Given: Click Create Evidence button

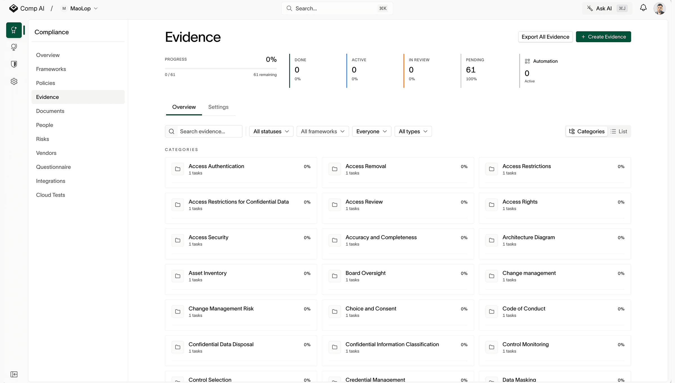Looking at the screenshot, I should tap(603, 37).
